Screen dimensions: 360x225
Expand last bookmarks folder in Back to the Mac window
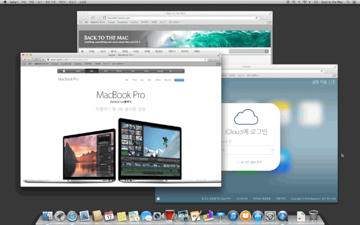tap(175, 22)
